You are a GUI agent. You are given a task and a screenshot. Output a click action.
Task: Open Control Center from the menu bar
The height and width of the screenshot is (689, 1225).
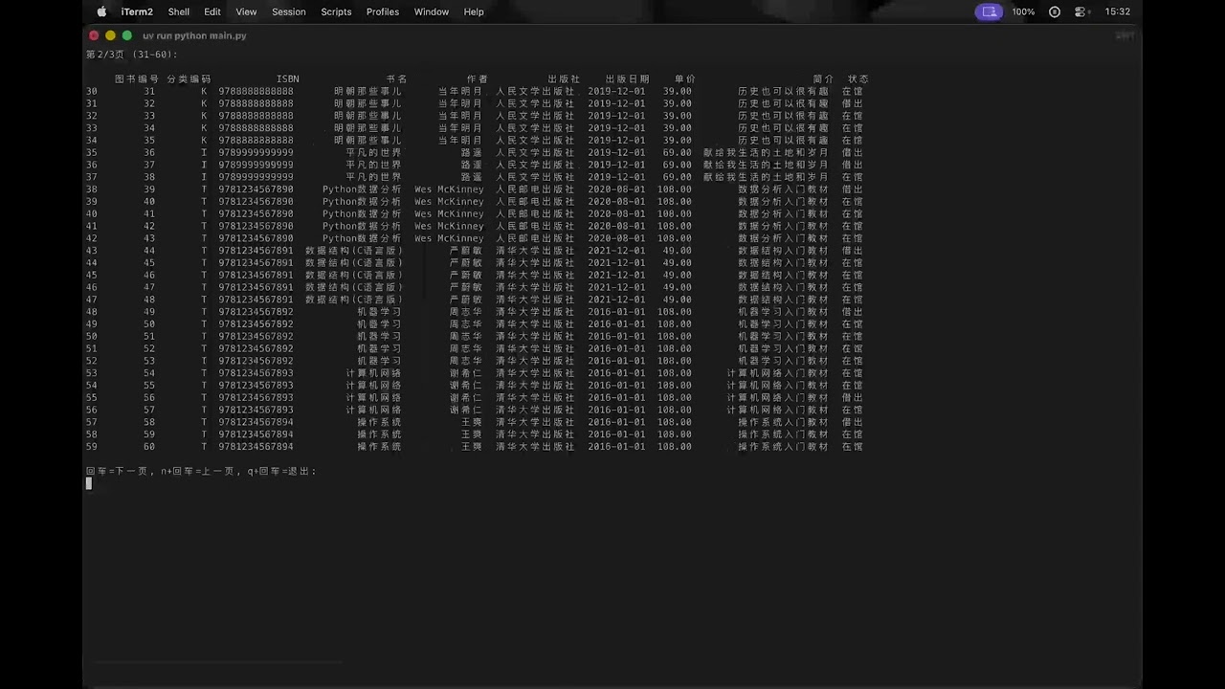1080,11
